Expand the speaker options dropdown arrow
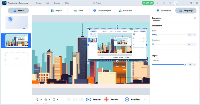 click(x=49, y=100)
